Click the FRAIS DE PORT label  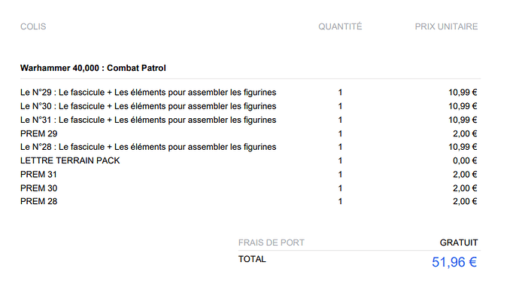[x=271, y=243]
